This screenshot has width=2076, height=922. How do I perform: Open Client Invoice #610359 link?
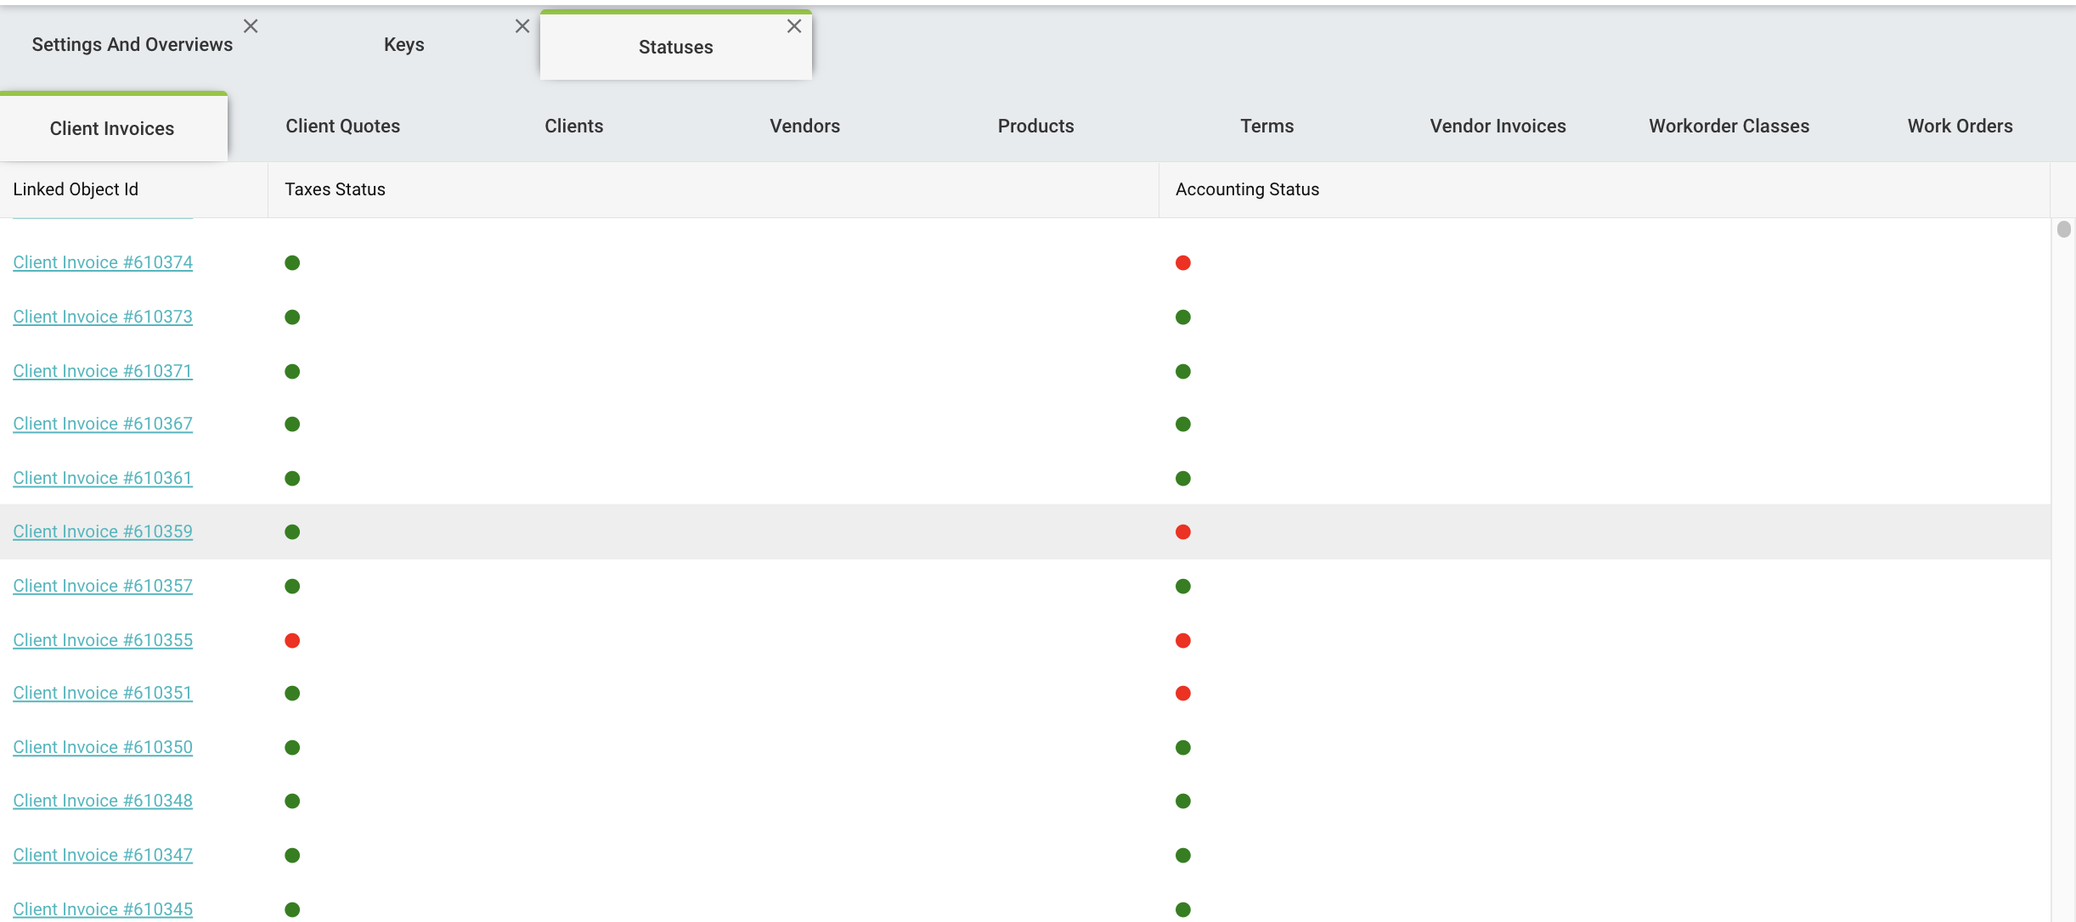103,532
